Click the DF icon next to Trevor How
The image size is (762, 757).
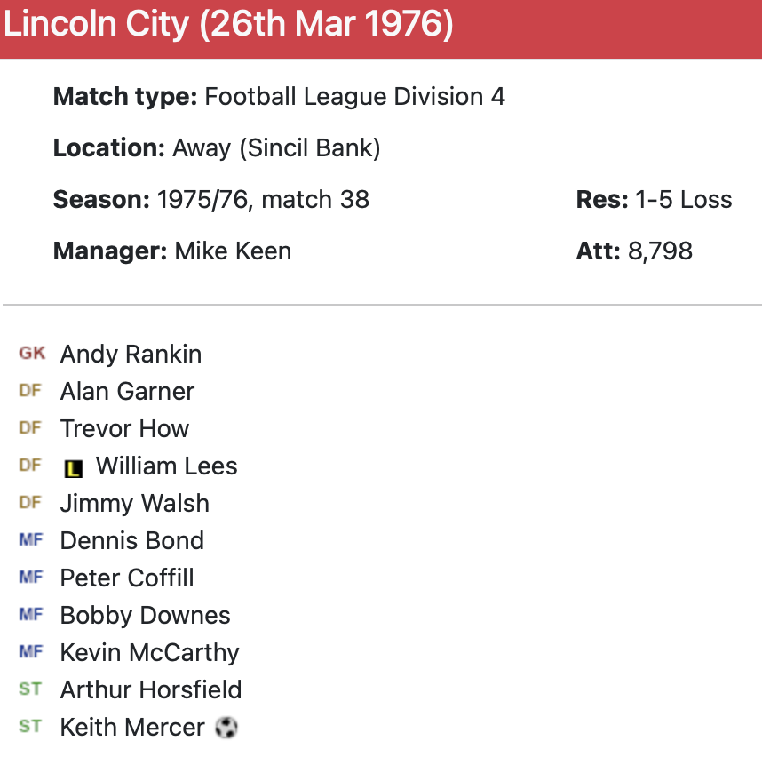tap(30, 428)
